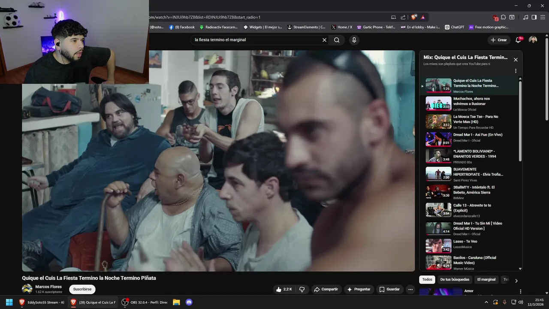549x309 pixels.
Task: Open the Brave Rewards triangle icon
Action: [x=423, y=17]
